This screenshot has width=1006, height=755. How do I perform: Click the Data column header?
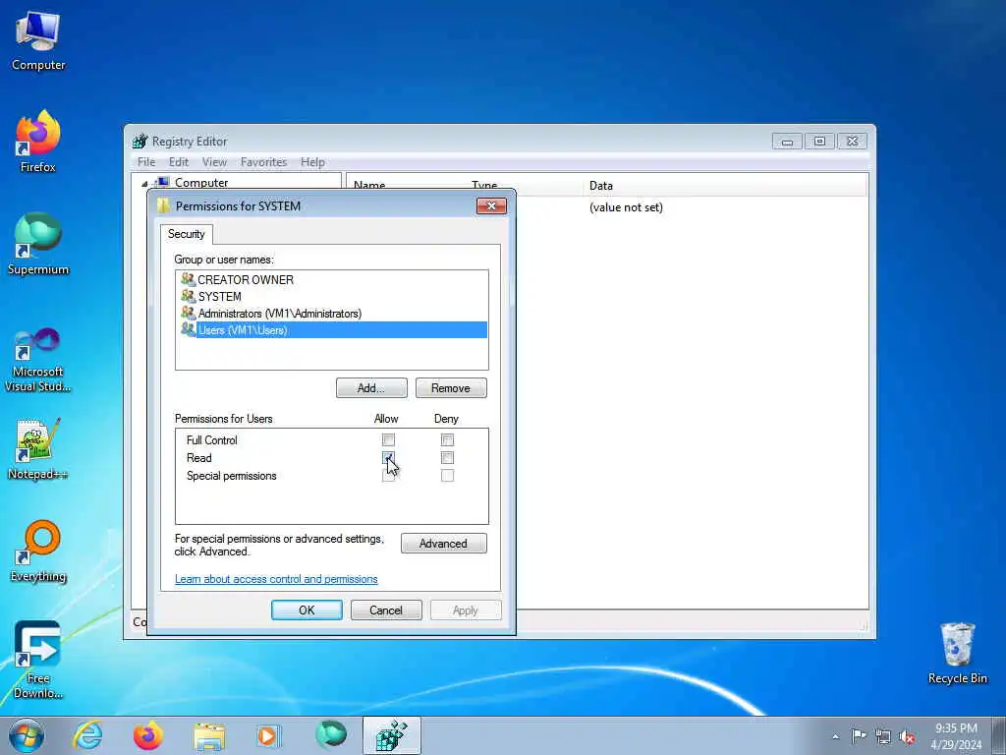point(727,186)
